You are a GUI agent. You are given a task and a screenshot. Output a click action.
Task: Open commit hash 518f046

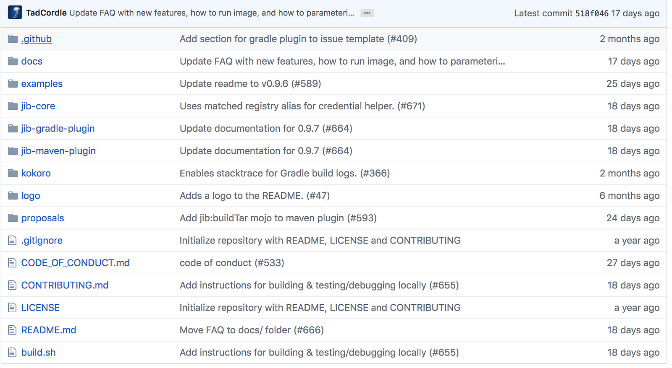click(591, 13)
